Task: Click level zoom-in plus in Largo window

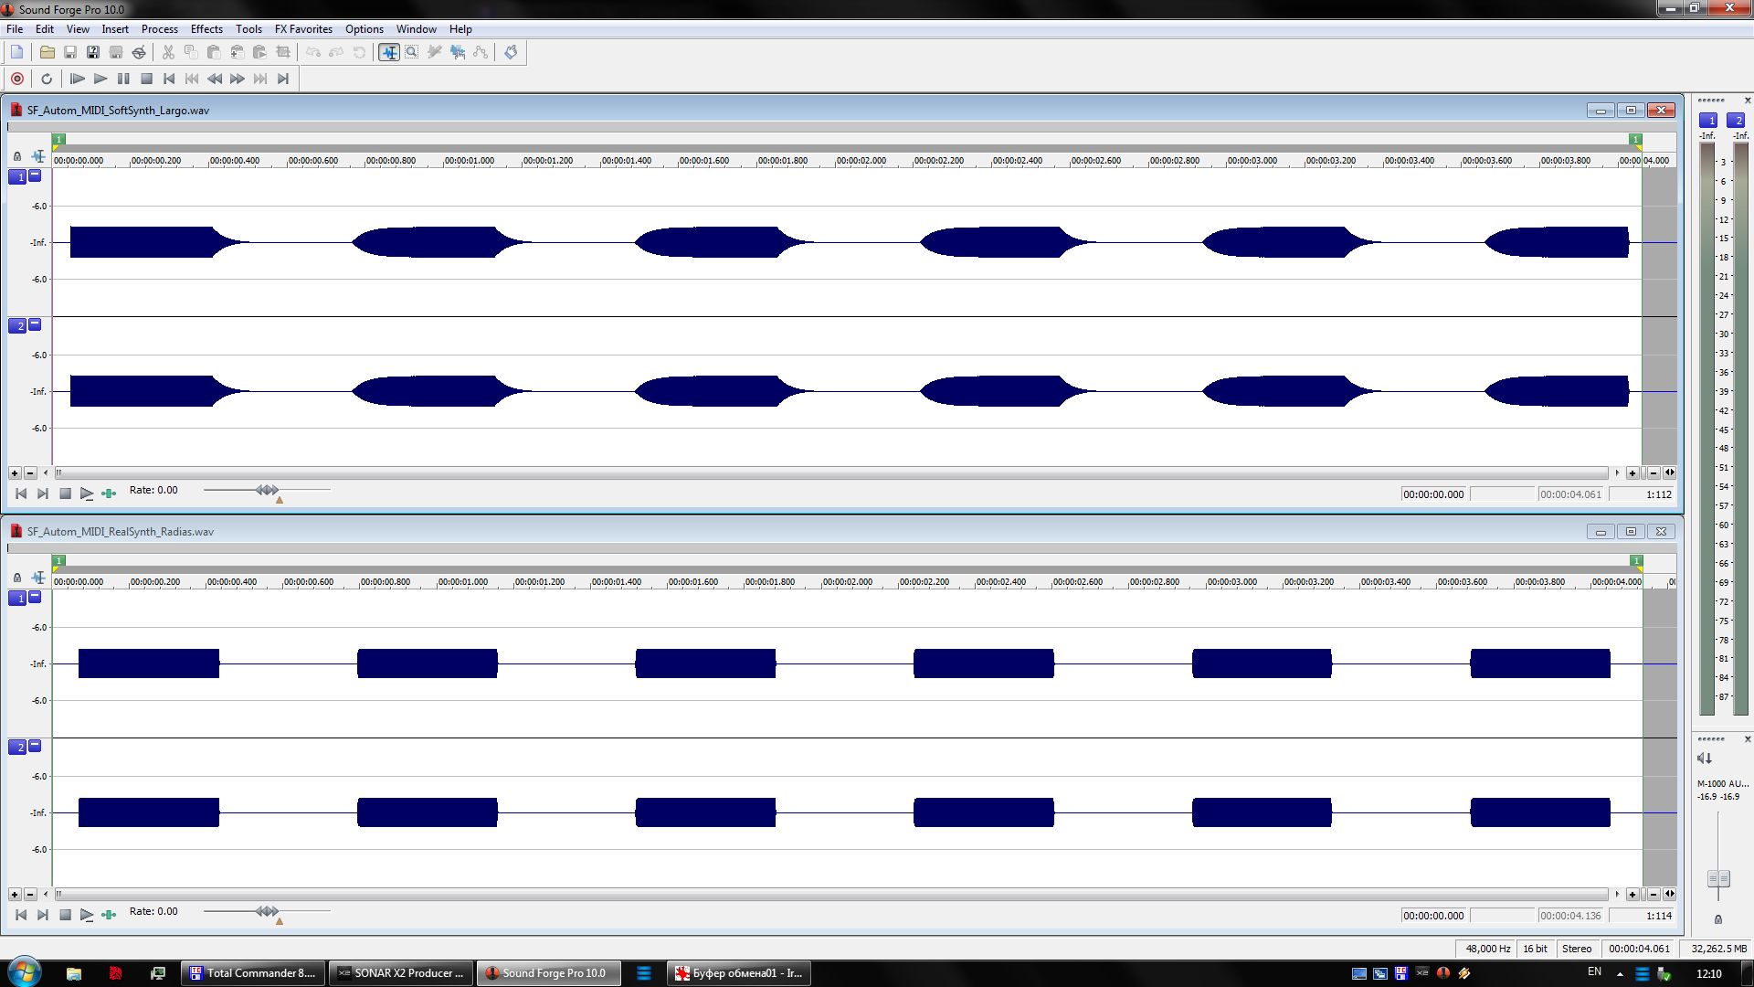Action: click(x=15, y=473)
